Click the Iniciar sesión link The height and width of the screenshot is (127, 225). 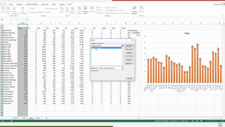point(217,5)
